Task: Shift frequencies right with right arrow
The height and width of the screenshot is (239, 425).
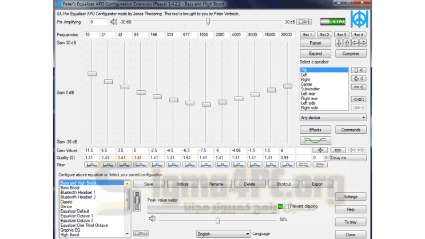Action: (x=363, y=43)
